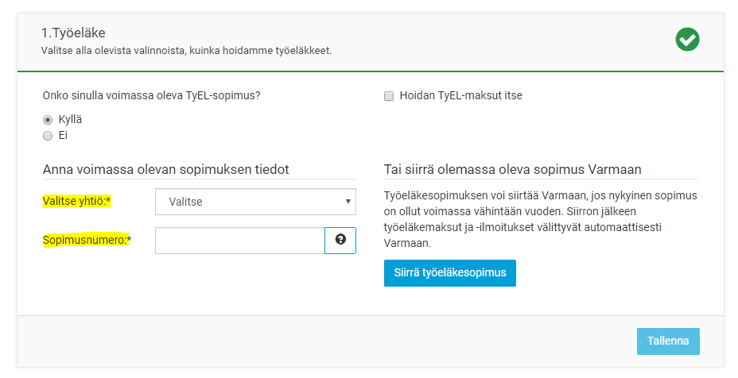Open the Valitse yhtiö dropdown
Viewport: 738px width, 378px height.
(254, 202)
